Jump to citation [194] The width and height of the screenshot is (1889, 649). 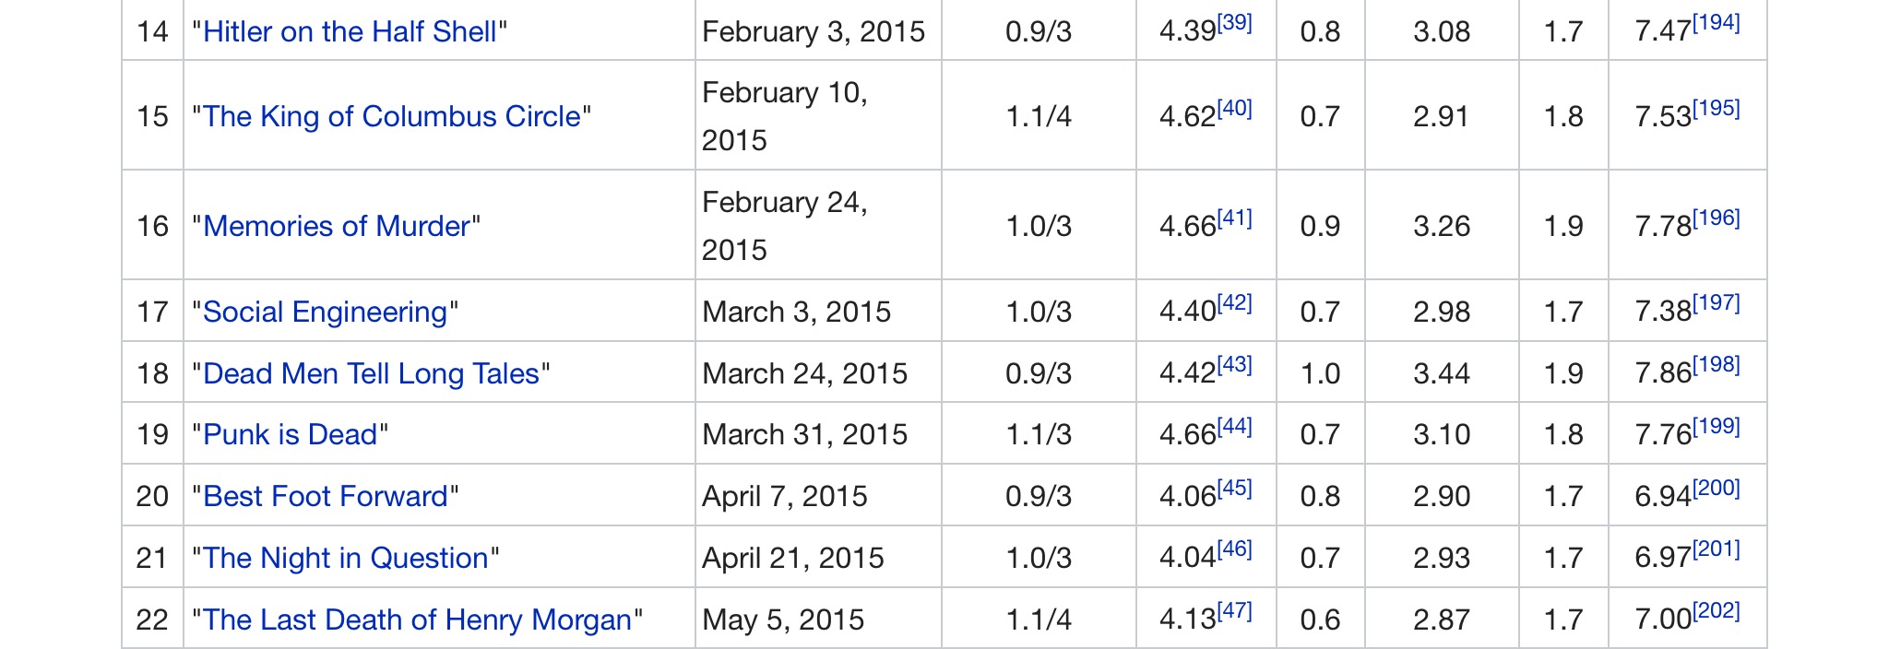tap(1717, 23)
